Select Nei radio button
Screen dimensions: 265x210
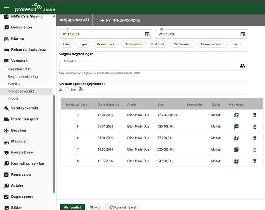pyautogui.click(x=81, y=89)
